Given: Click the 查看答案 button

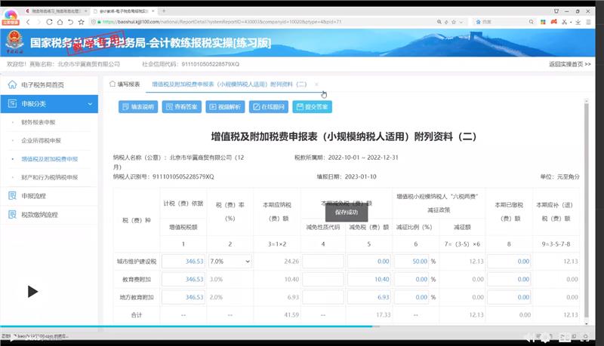Looking at the screenshot, I should click(181, 107).
